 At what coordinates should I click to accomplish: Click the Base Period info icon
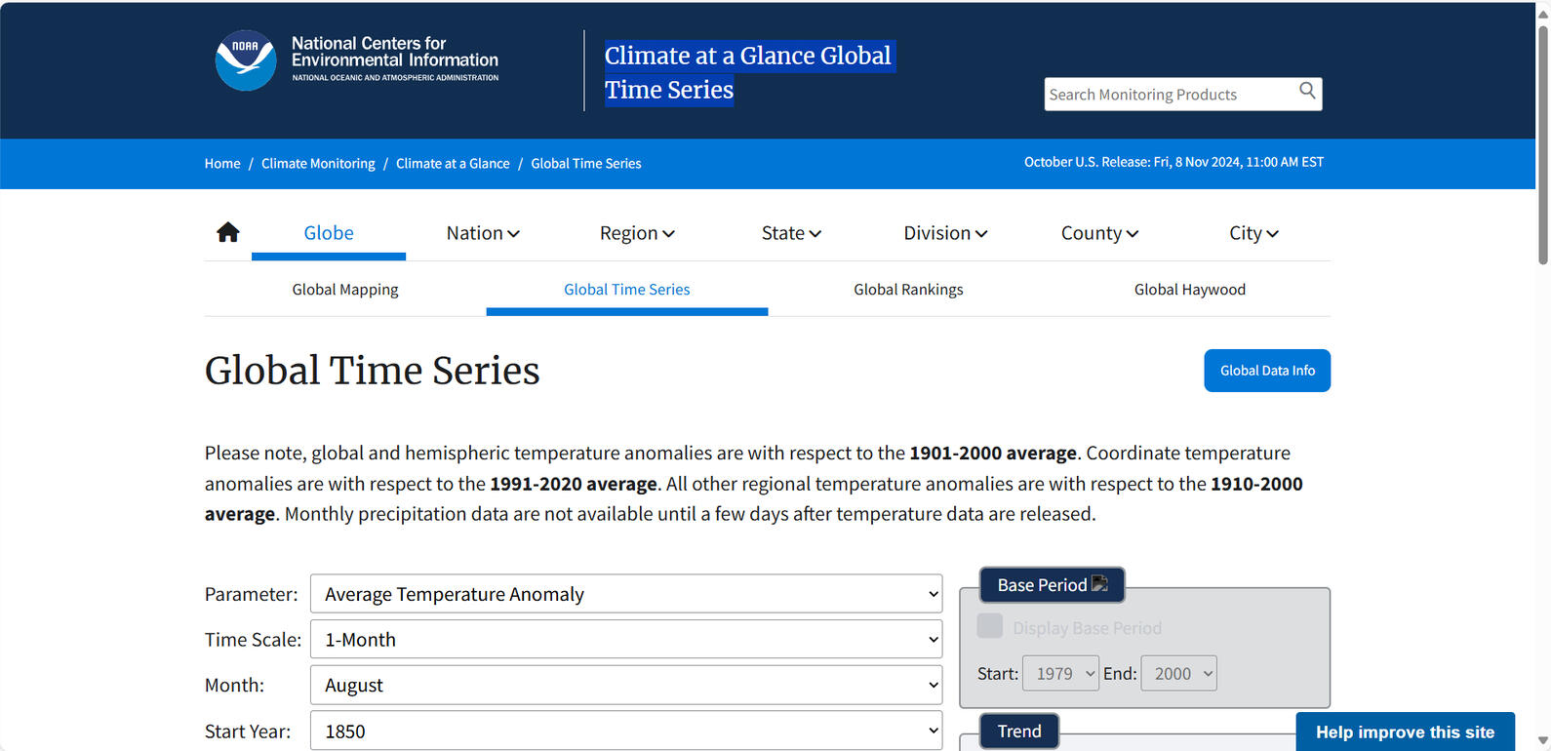1100,584
